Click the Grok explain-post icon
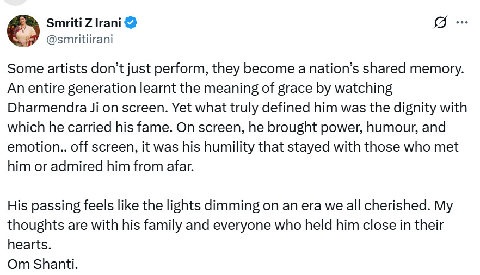The width and height of the screenshot is (480, 275). pos(440,23)
